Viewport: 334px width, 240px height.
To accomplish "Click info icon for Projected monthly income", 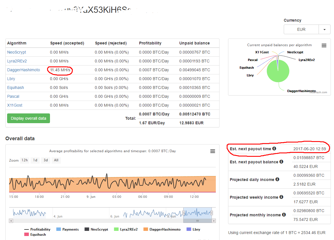I will pos(284,215).
